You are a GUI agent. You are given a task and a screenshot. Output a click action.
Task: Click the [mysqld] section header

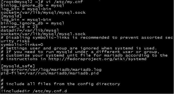tap(11, 16)
